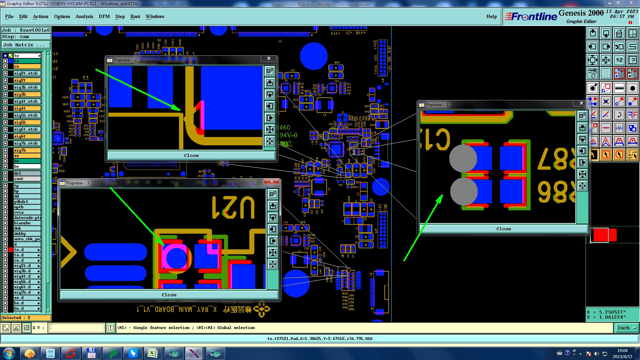
Task: Click the Home view icon
Action: pyautogui.click(x=619, y=33)
